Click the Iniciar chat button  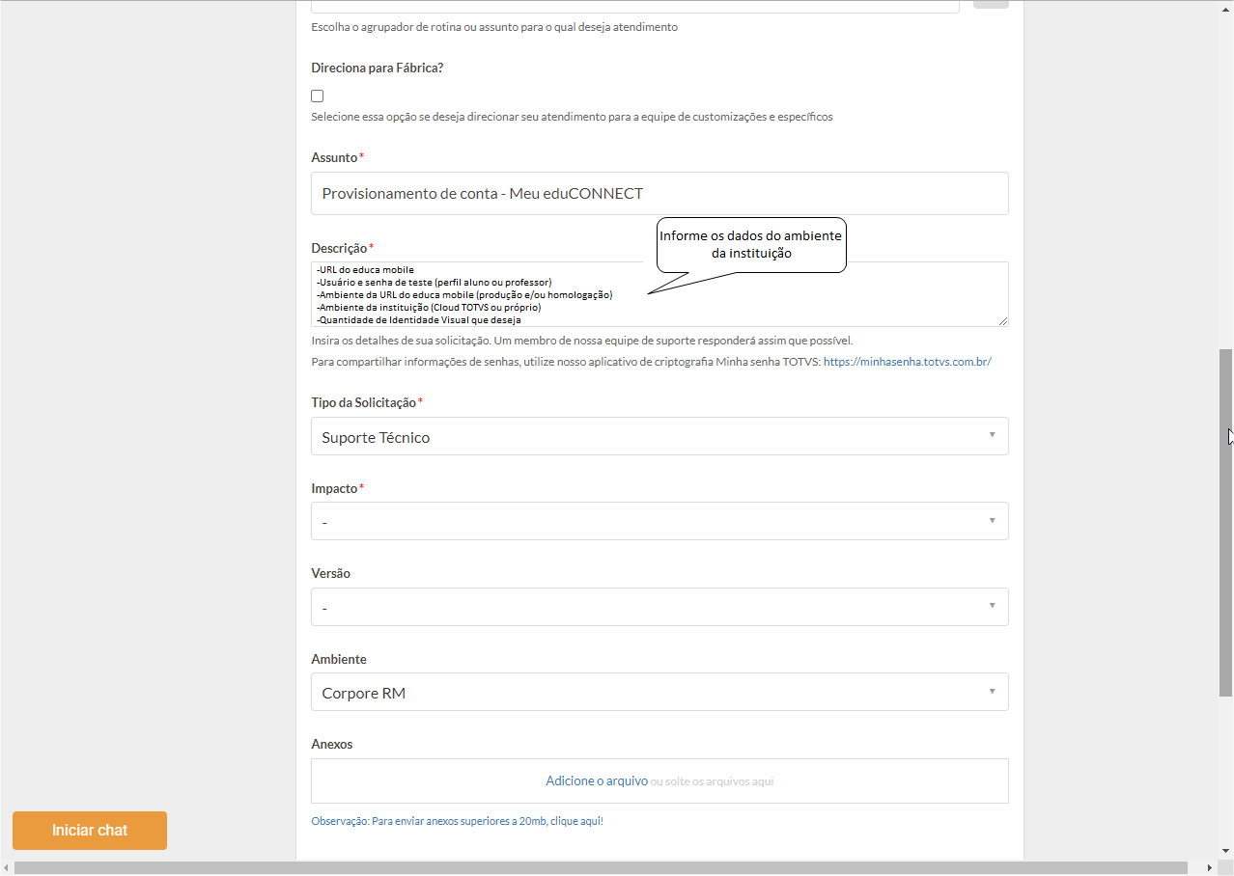point(90,831)
